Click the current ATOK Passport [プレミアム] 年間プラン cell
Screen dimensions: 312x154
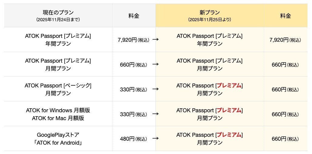point(58,40)
